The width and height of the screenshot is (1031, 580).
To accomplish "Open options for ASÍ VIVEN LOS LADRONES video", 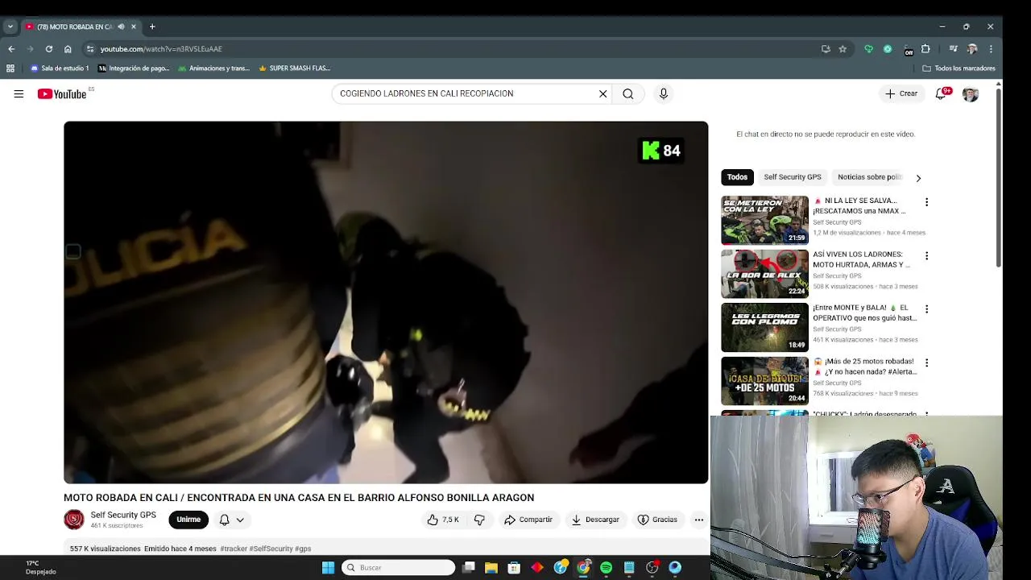I will click(x=926, y=256).
